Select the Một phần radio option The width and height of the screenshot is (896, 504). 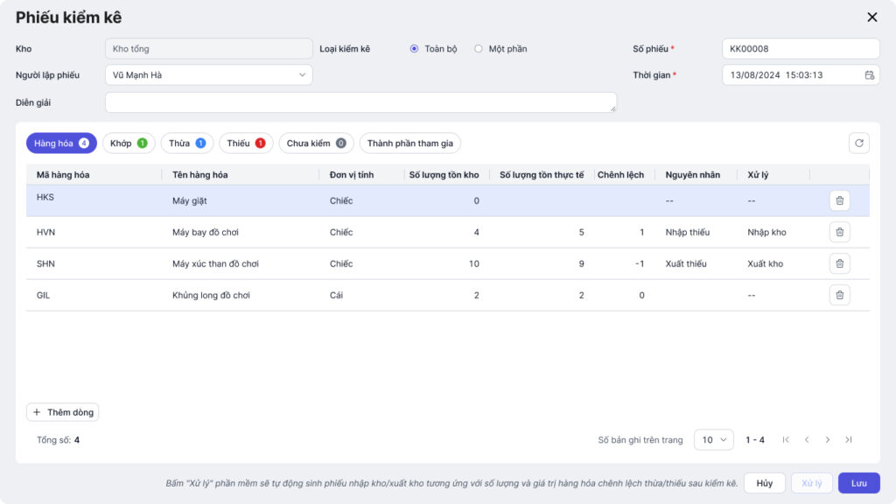479,49
